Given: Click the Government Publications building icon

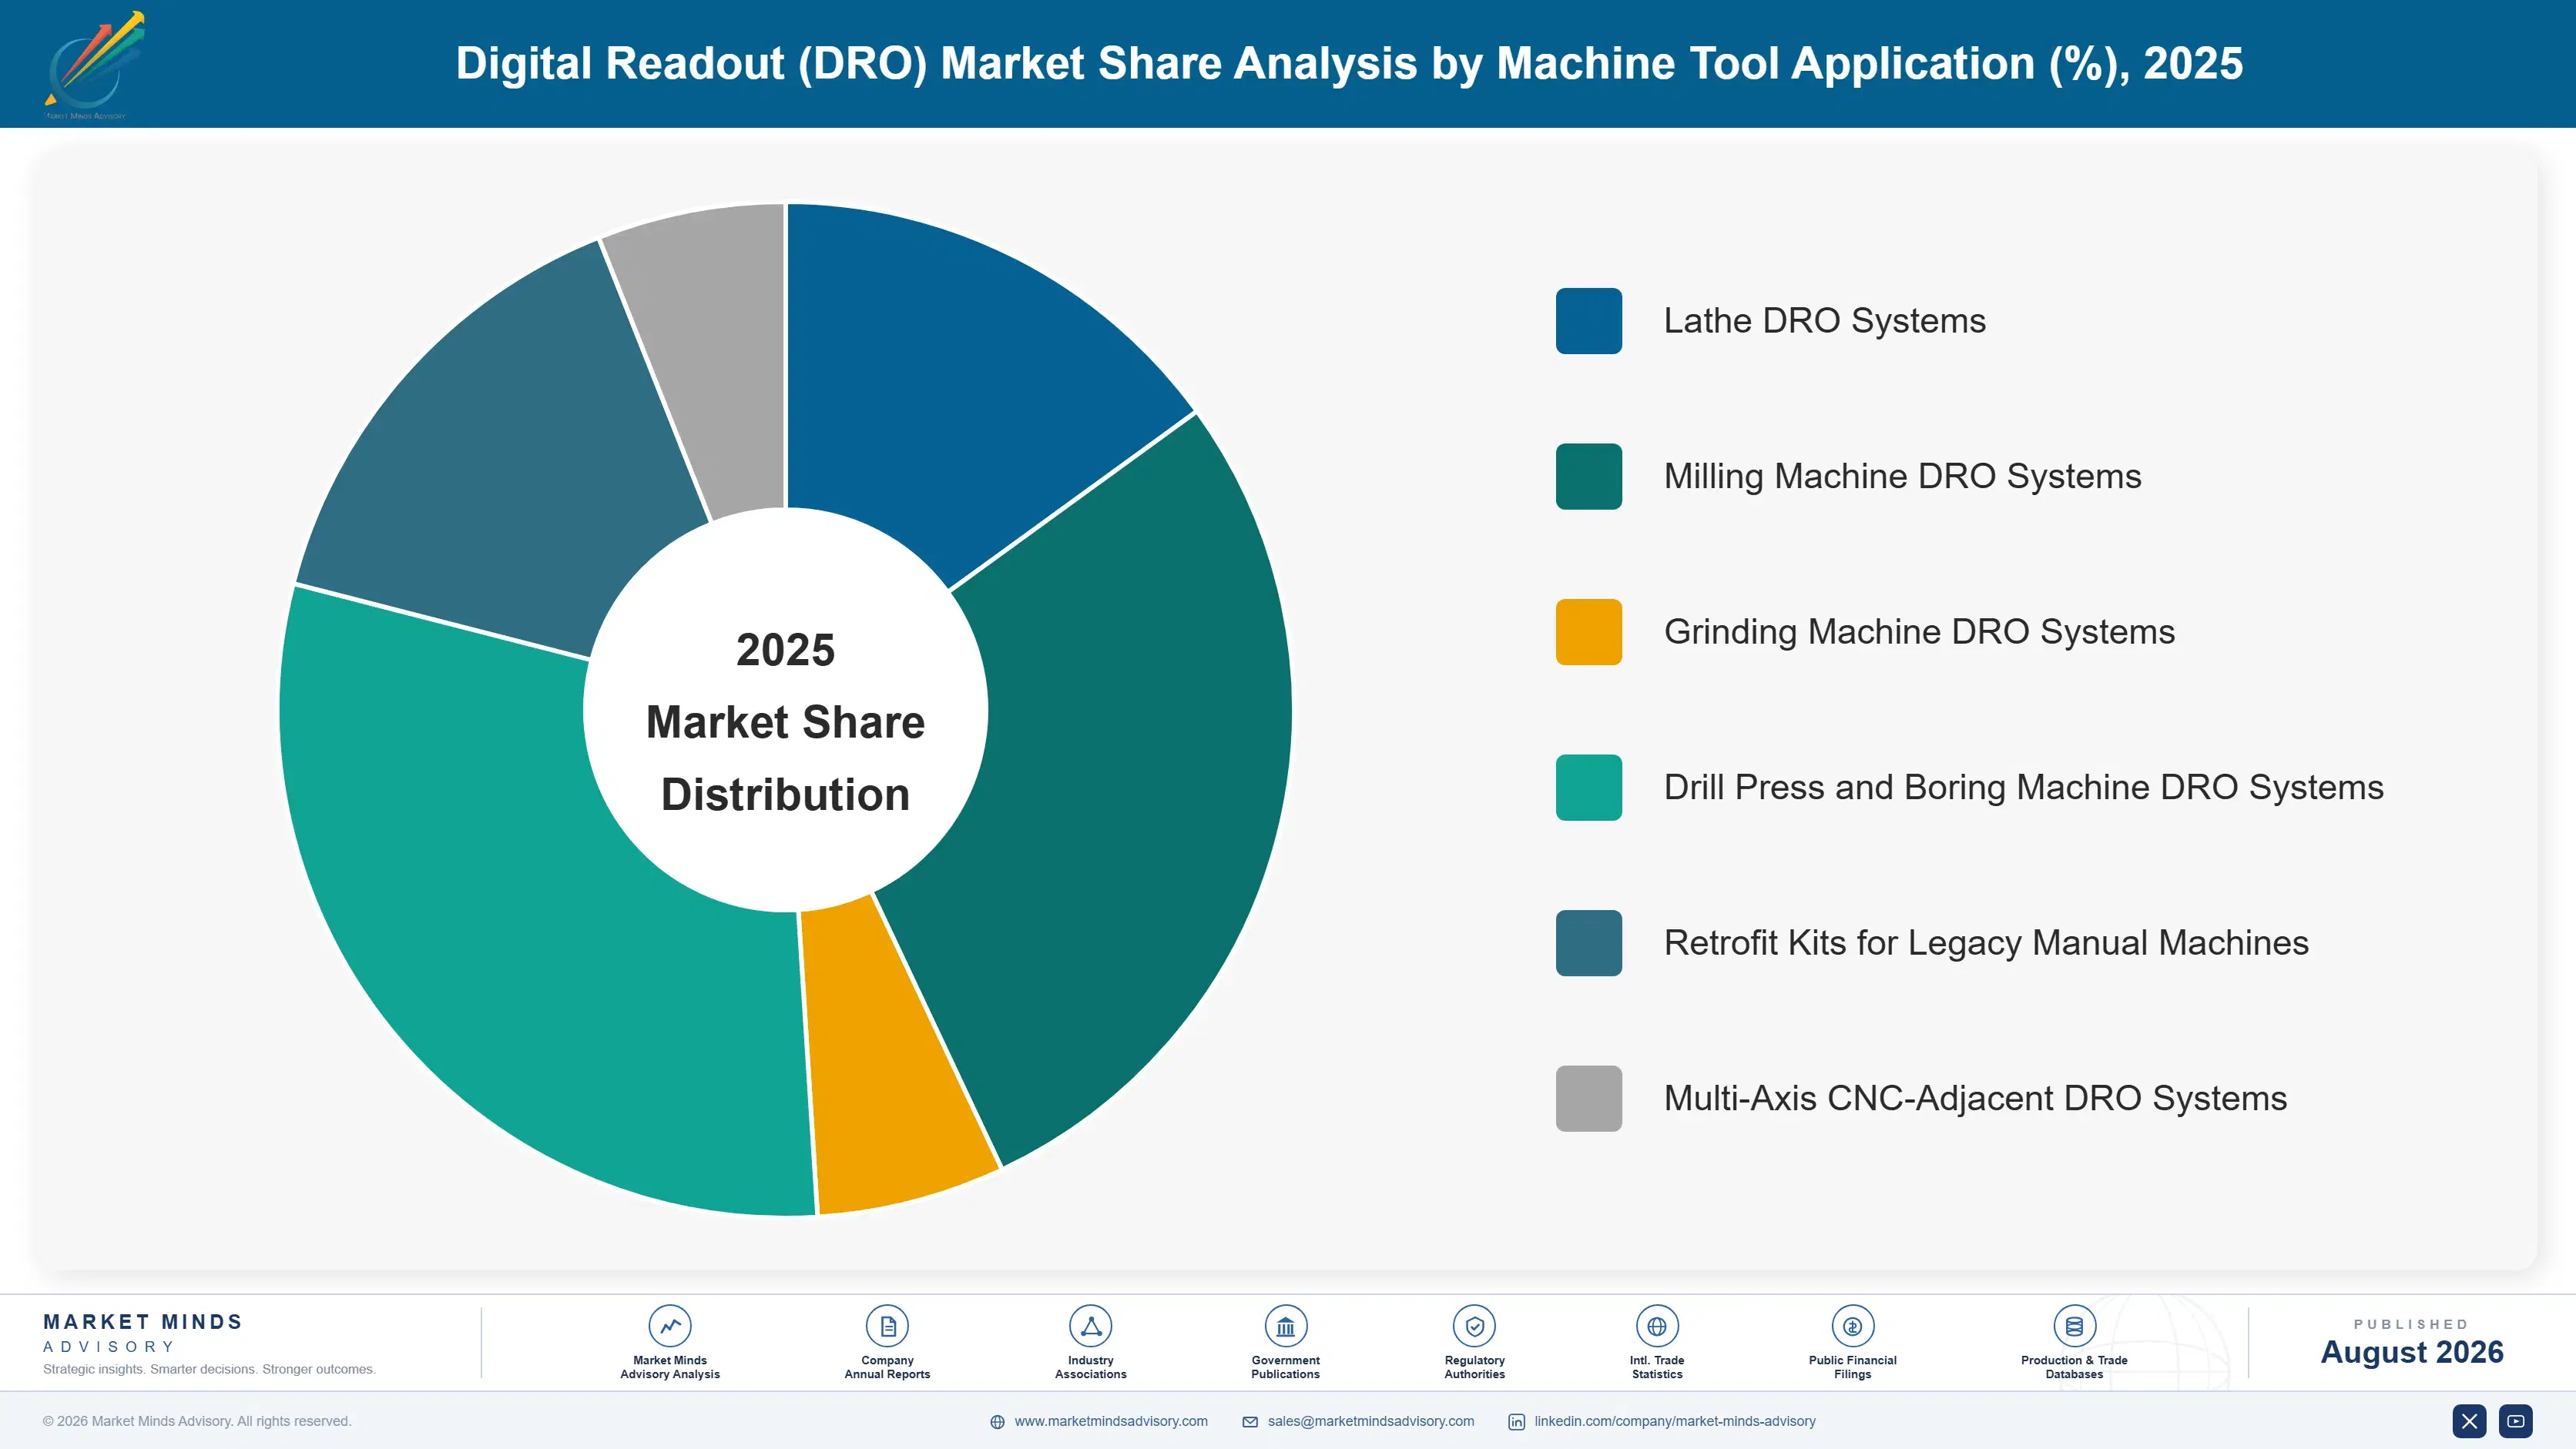Looking at the screenshot, I should point(1285,1326).
